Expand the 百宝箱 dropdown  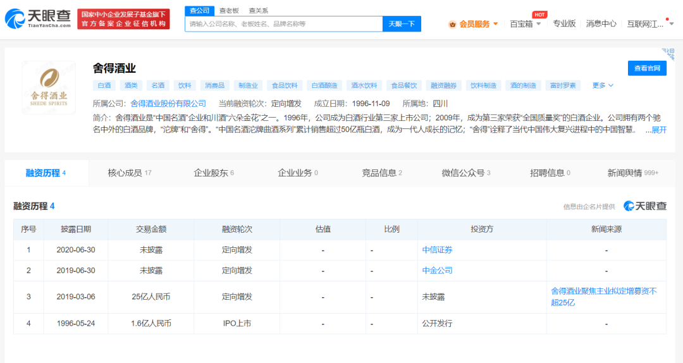526,24
